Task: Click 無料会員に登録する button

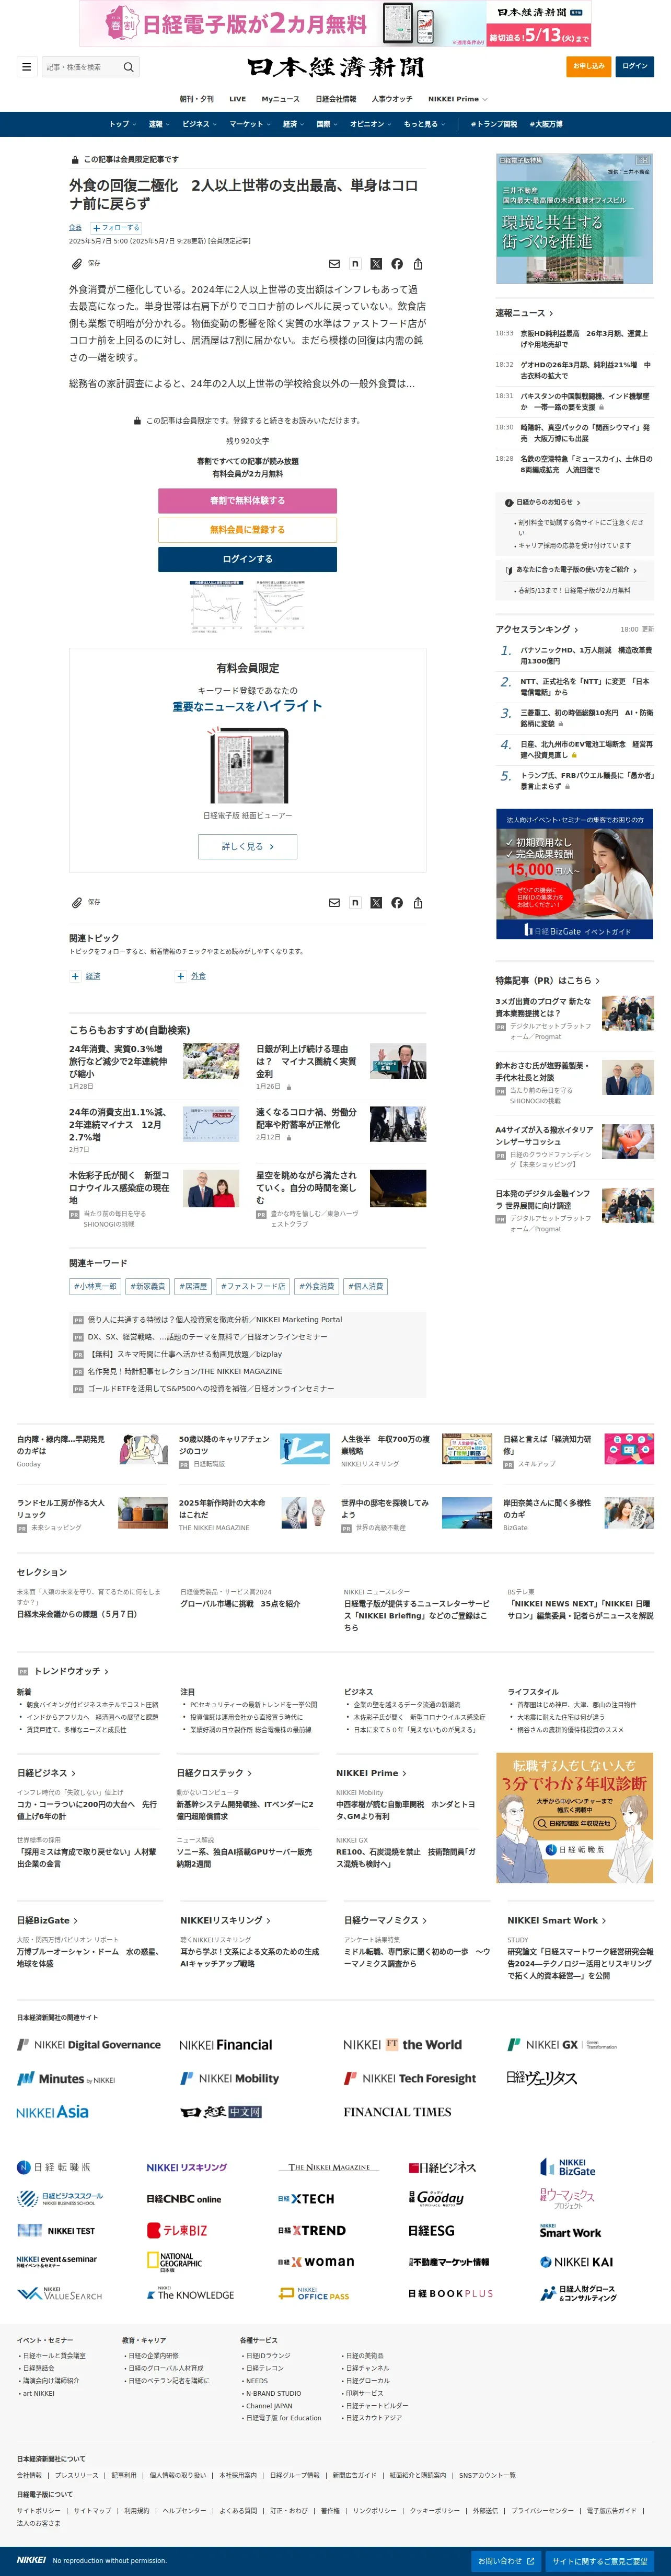Action: [247, 530]
